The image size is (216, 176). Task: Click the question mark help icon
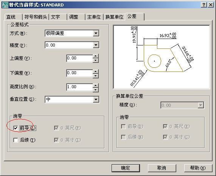coord(204,5)
